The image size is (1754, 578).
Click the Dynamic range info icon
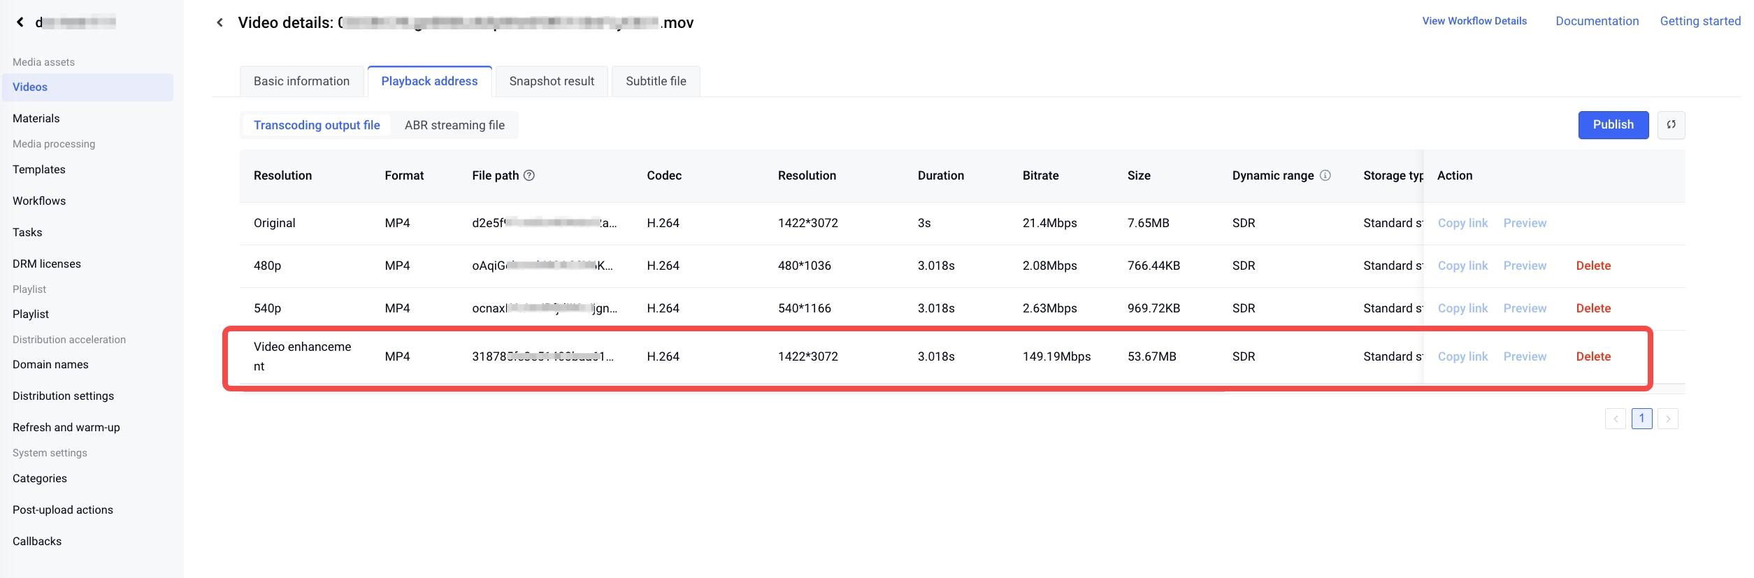click(x=1325, y=175)
